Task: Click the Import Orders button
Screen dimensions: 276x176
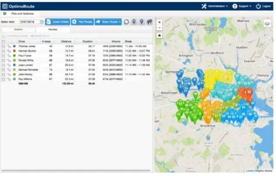Action: pos(57,22)
